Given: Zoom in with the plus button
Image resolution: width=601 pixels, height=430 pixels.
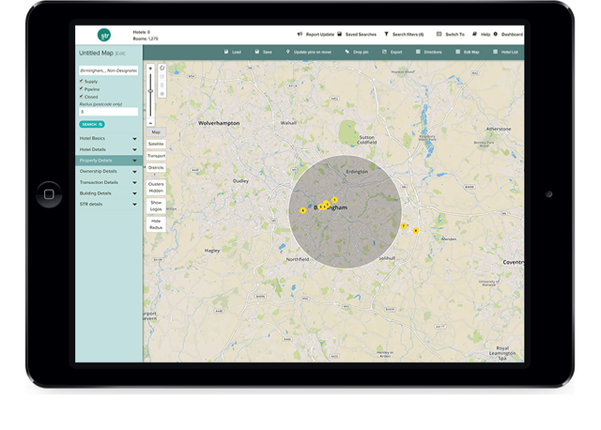Looking at the screenshot, I should (x=150, y=69).
